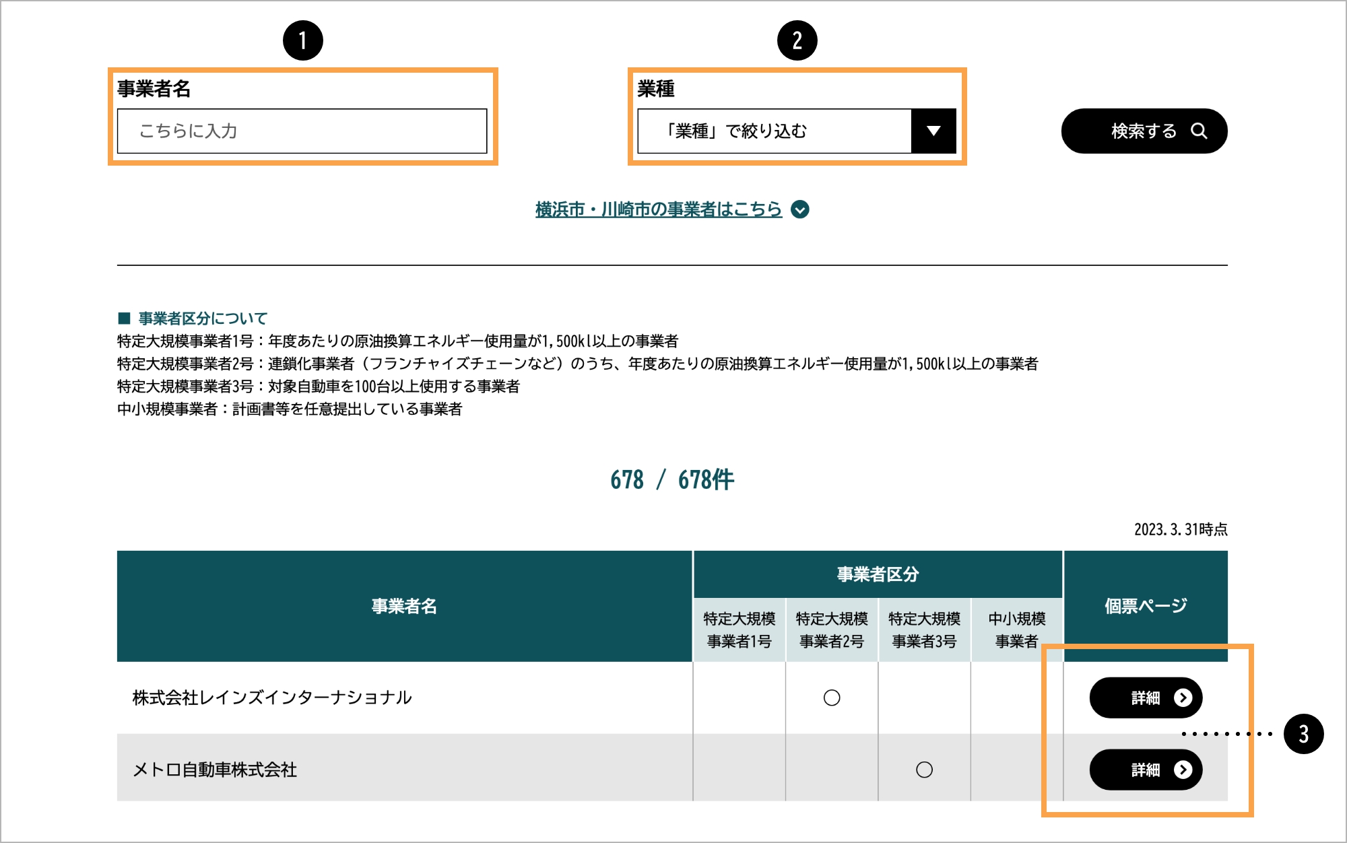Click the 事業者区分 table header
The height and width of the screenshot is (843, 1347).
878,574
